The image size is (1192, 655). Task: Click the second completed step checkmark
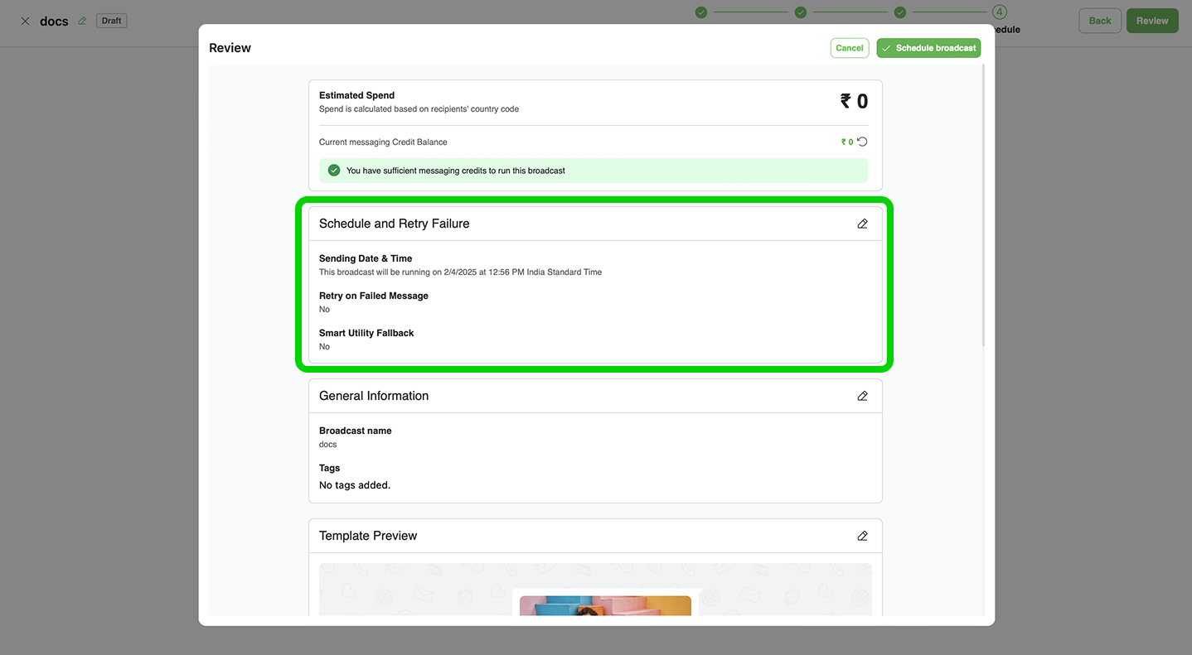(x=801, y=12)
